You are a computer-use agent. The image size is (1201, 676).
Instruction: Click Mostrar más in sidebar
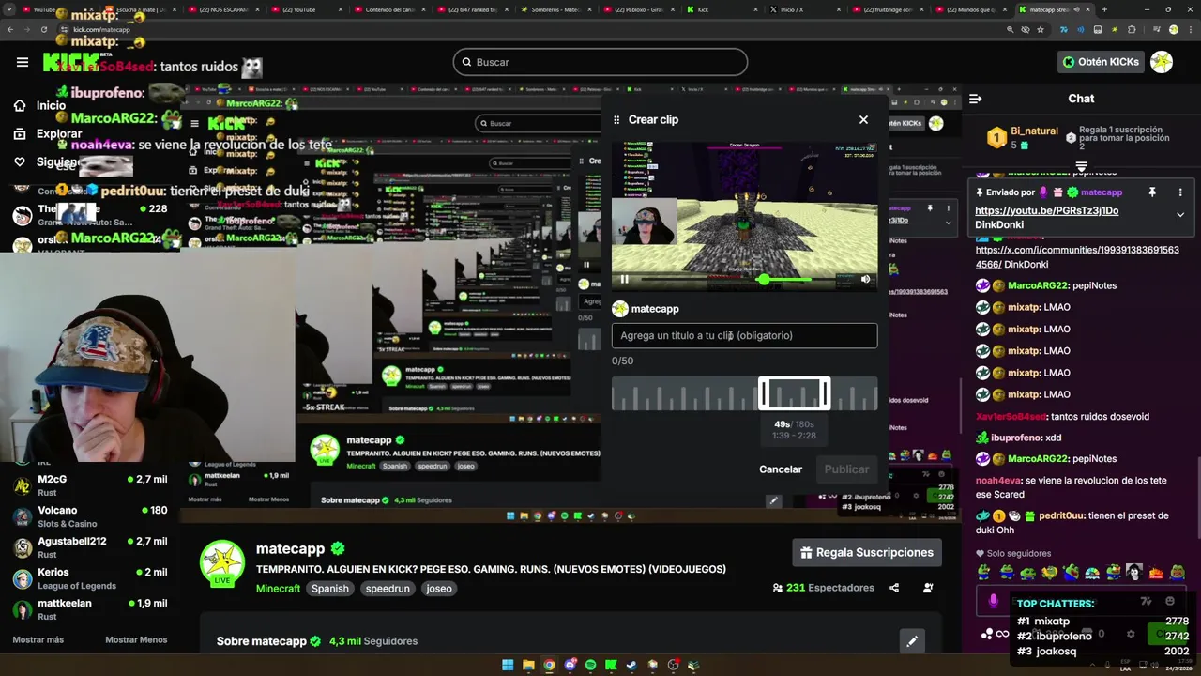pyautogui.click(x=38, y=640)
